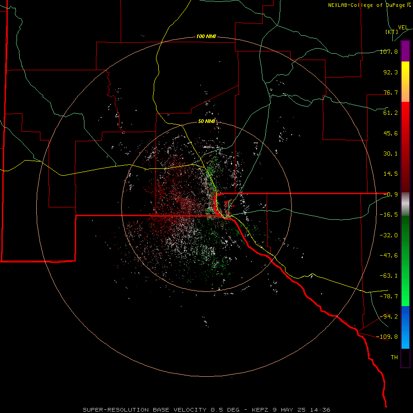
Task: Click the -32.0 legend value
Action: (389, 235)
